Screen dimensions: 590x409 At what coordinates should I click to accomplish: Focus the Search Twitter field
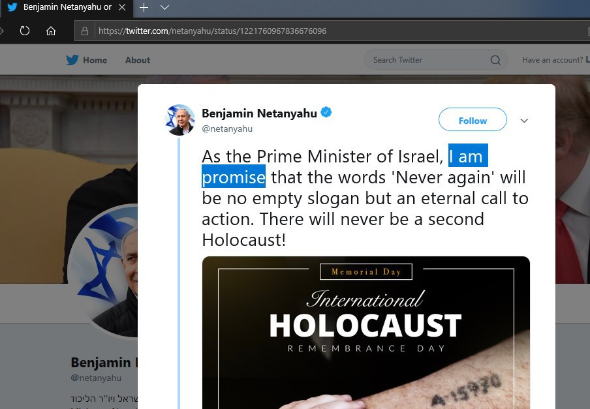click(x=429, y=60)
